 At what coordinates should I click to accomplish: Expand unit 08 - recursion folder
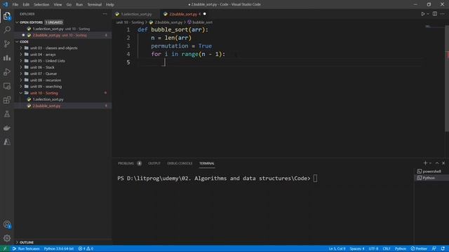[x=21, y=80]
